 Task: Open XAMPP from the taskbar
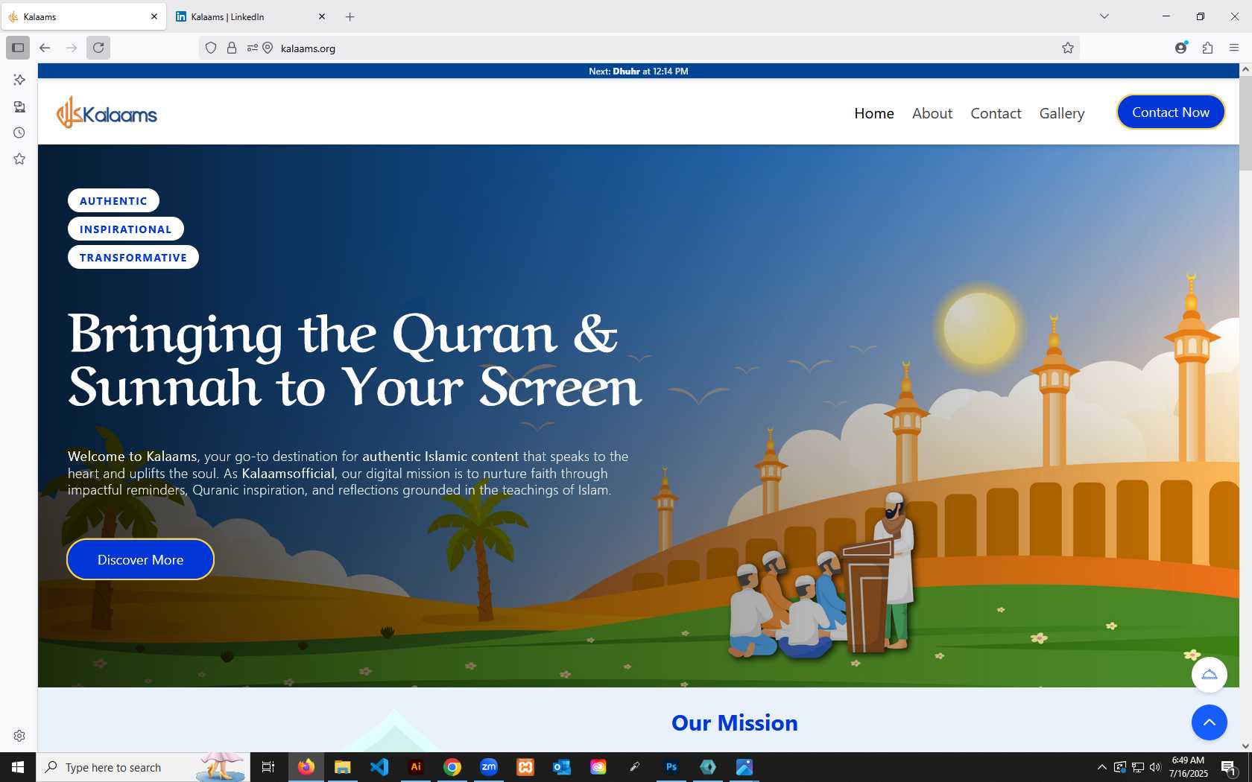525,767
